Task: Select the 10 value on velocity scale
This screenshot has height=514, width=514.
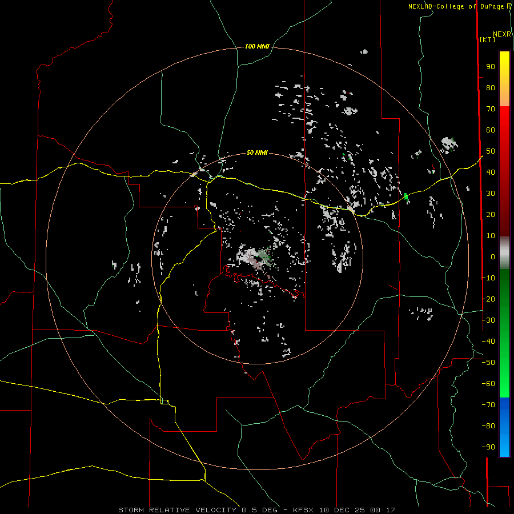Action: [491, 236]
